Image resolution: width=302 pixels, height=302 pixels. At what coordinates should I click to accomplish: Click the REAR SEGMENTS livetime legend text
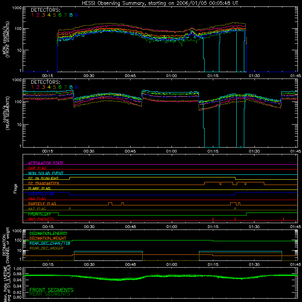[x=50, y=294]
